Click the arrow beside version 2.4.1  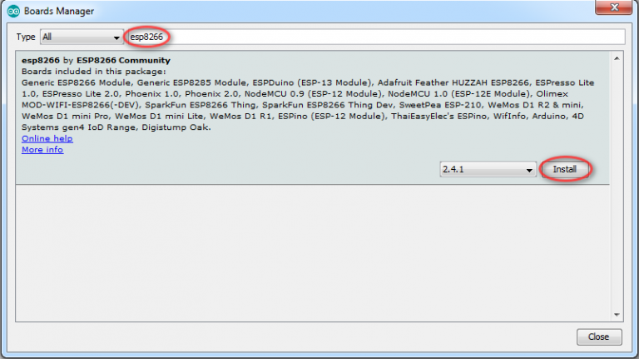(x=528, y=170)
